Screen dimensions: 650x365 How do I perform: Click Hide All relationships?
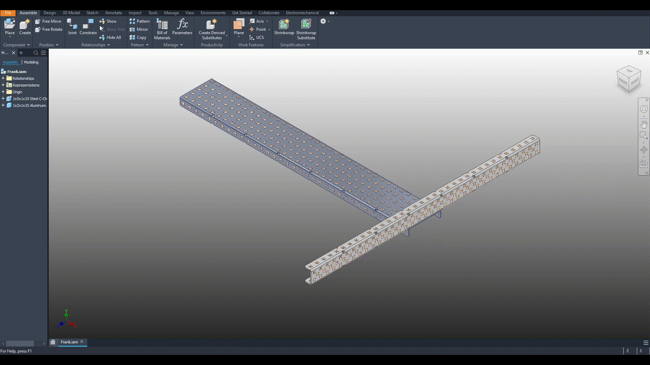(110, 38)
